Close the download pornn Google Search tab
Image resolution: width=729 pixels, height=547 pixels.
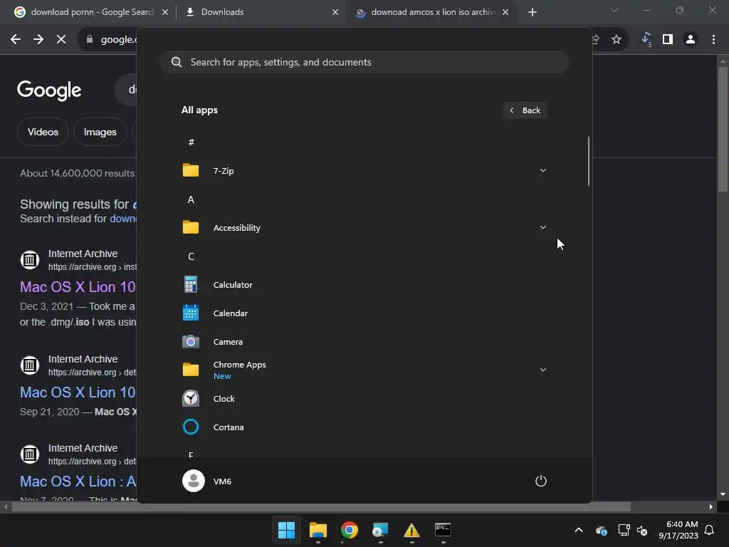point(165,12)
